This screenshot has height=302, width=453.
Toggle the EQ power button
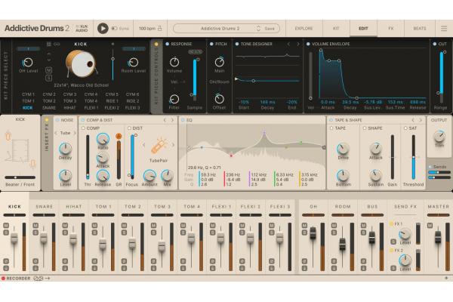click(183, 120)
